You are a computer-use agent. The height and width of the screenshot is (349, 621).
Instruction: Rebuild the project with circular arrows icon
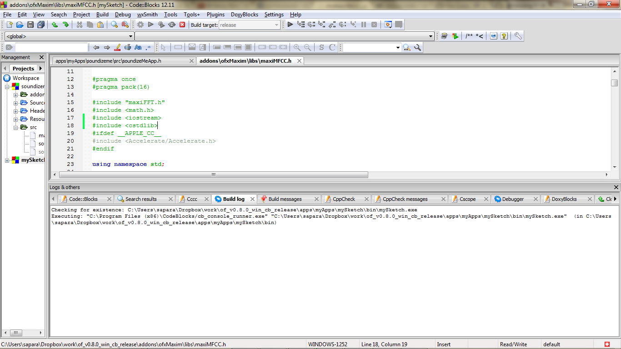point(172,25)
